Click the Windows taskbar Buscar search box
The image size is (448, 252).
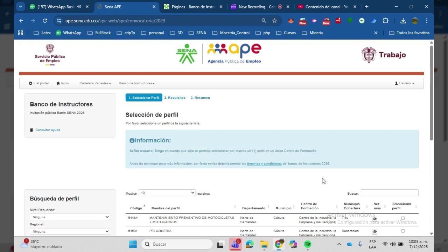(x=177, y=244)
